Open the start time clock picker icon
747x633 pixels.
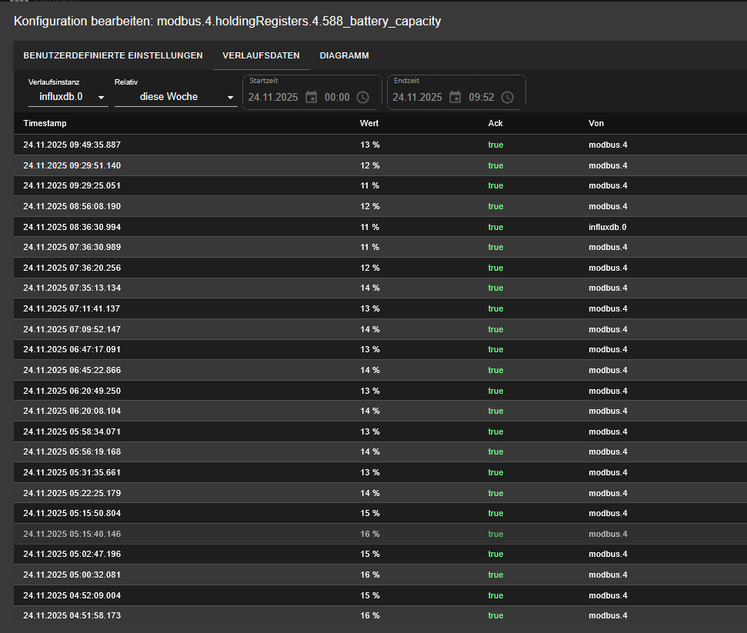click(x=363, y=97)
